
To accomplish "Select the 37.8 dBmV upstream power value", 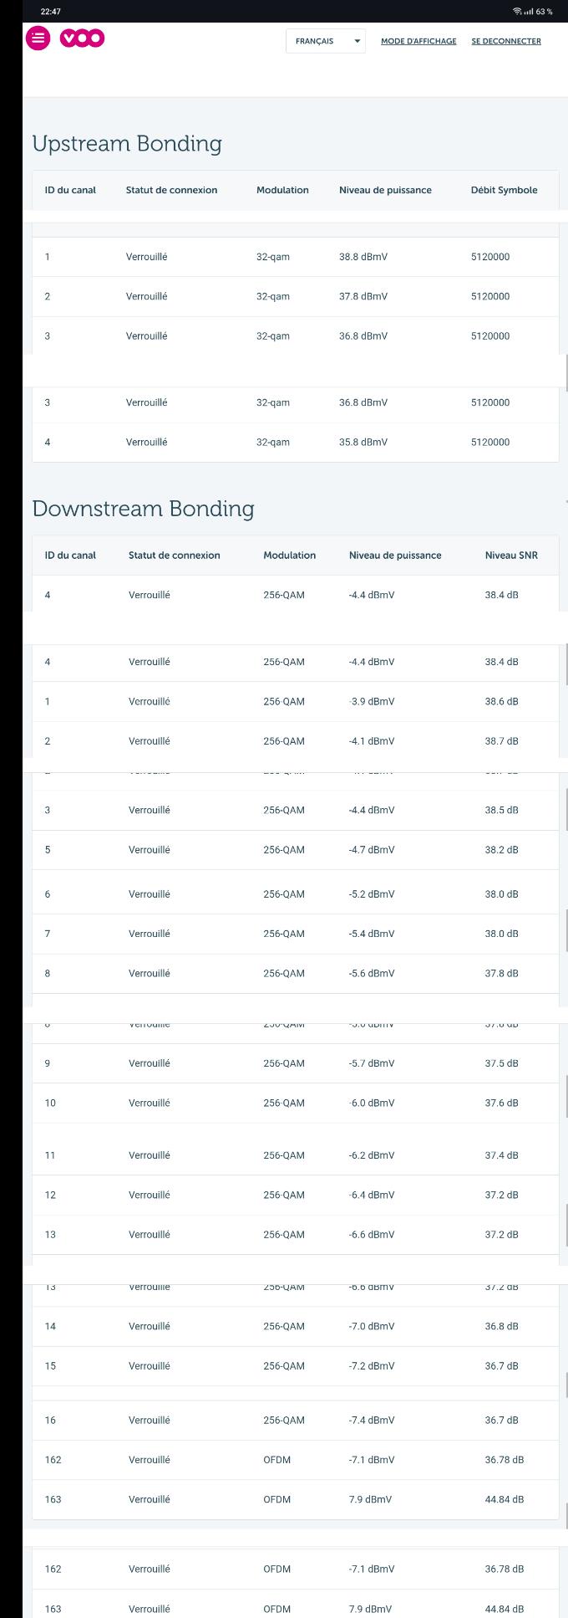I will (x=363, y=296).
